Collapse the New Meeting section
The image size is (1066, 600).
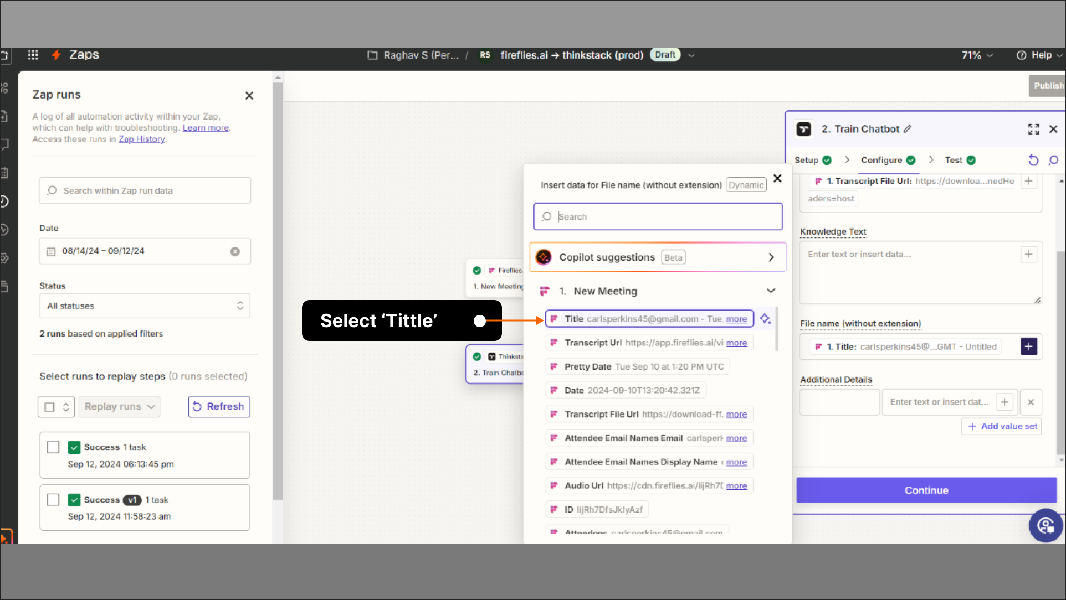pyautogui.click(x=771, y=291)
